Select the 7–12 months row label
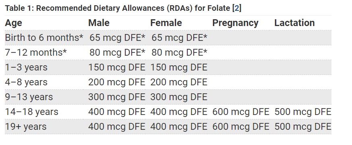This screenshot has height=145, width=352. 36,52
